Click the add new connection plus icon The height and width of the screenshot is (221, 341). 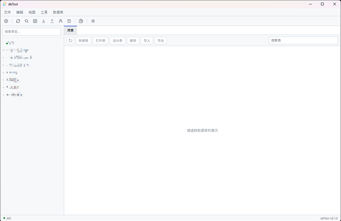6,21
